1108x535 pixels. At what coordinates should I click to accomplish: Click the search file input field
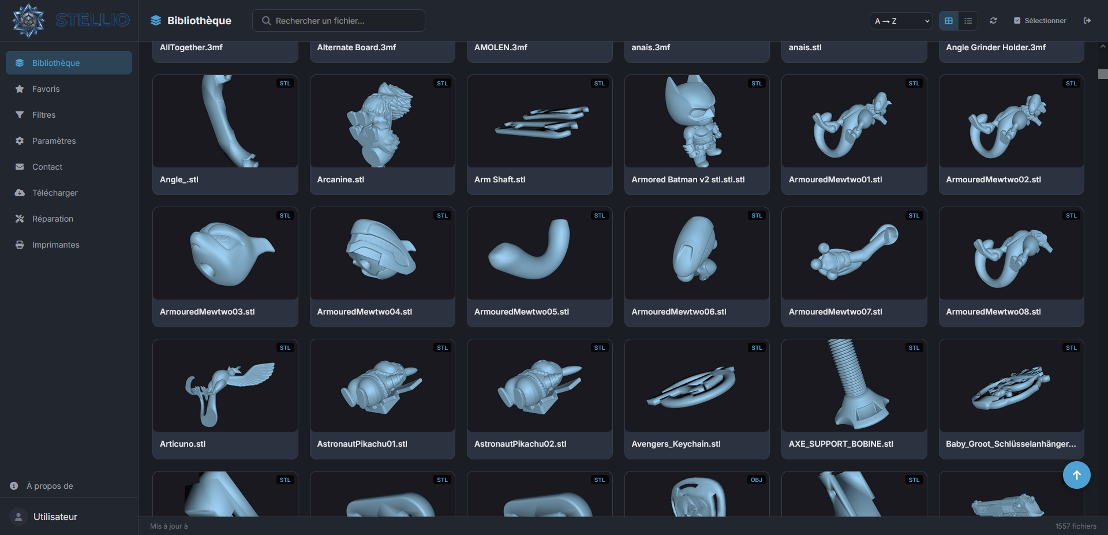(339, 21)
